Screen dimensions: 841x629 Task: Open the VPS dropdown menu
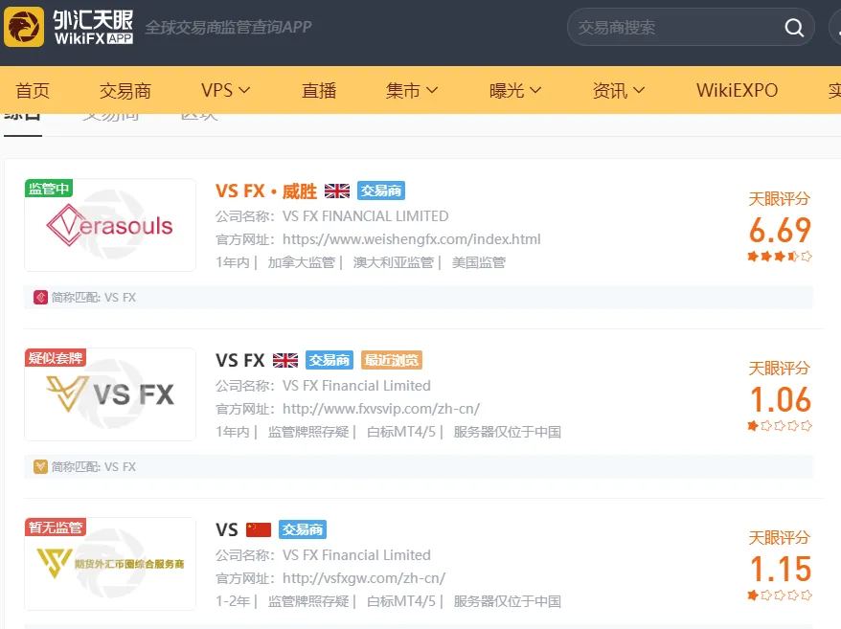coord(226,91)
